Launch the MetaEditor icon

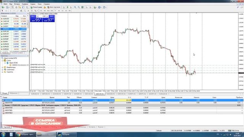pyautogui.click(x=45, y=7)
